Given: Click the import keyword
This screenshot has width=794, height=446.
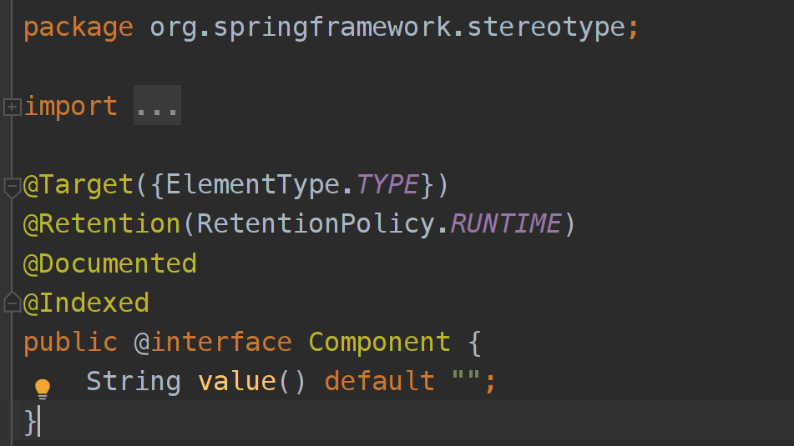Looking at the screenshot, I should point(70,107).
